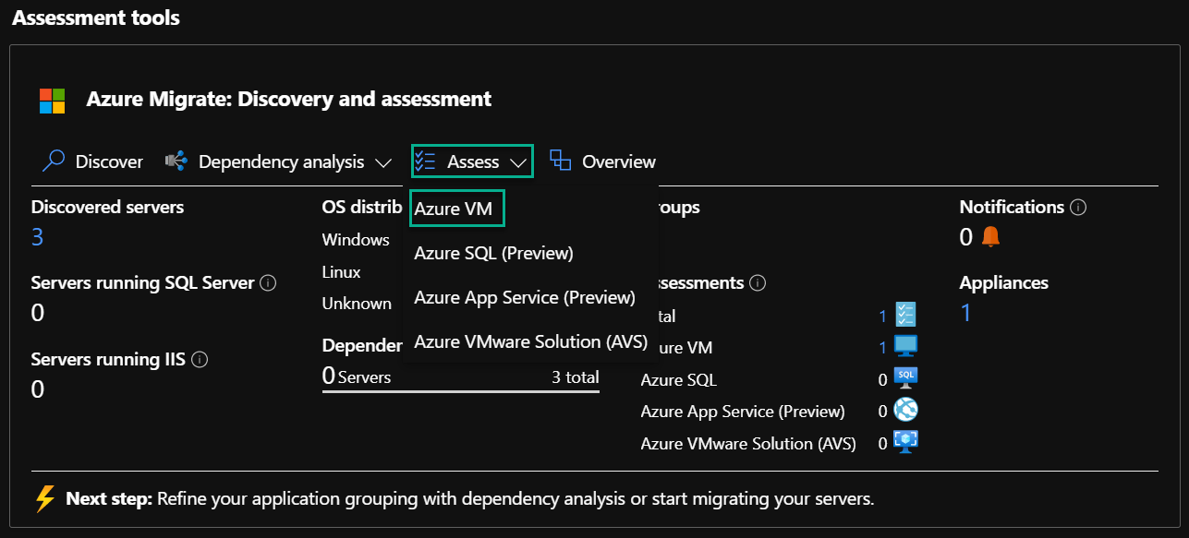The image size is (1189, 538).
Task: Click the "Discovered servers" heading
Action: tap(107, 208)
